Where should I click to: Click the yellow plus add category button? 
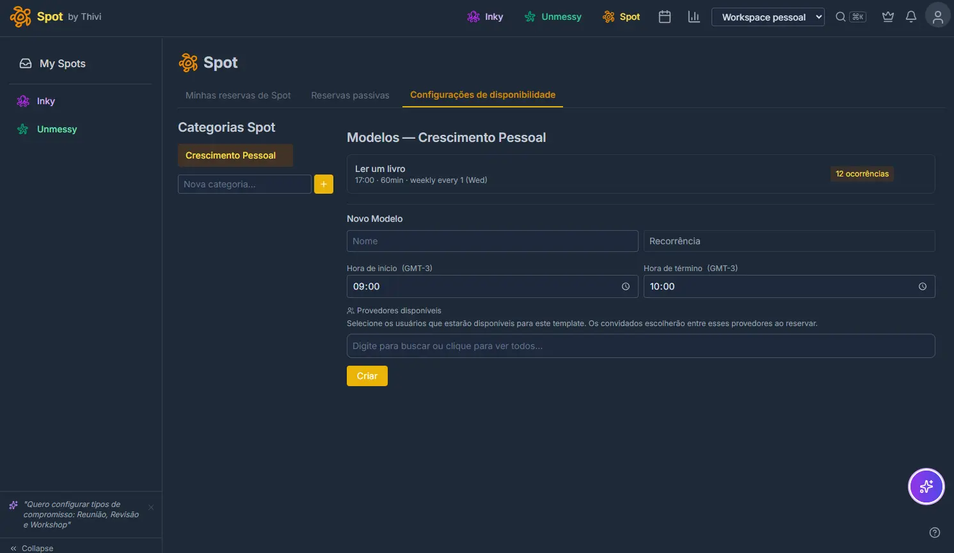(324, 184)
